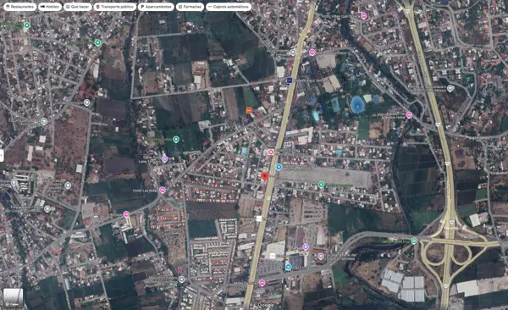Viewport: 508px width, 310px height.
Task: Click the green pin on the dark sports field
Action: coord(176,140)
